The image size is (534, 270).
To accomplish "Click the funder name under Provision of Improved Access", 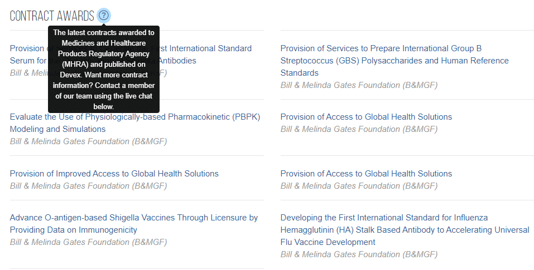I will [88, 186].
